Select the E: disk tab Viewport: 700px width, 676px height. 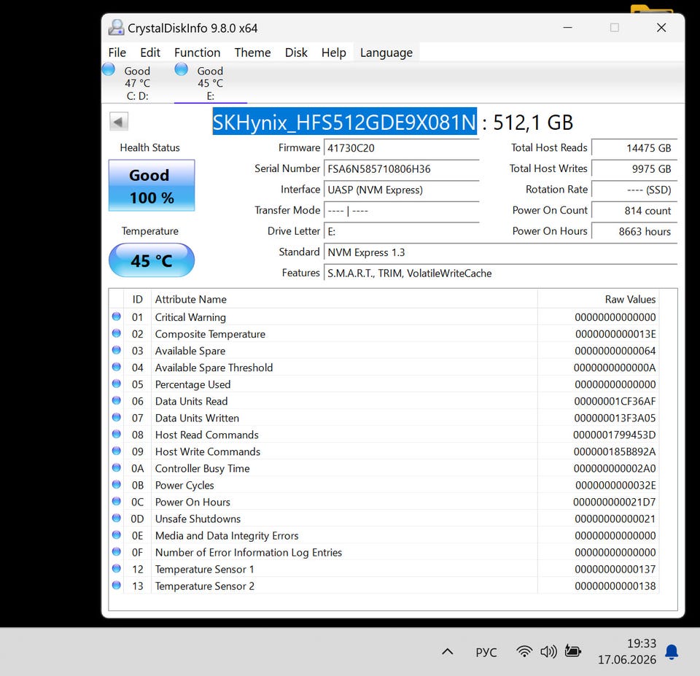click(x=210, y=83)
